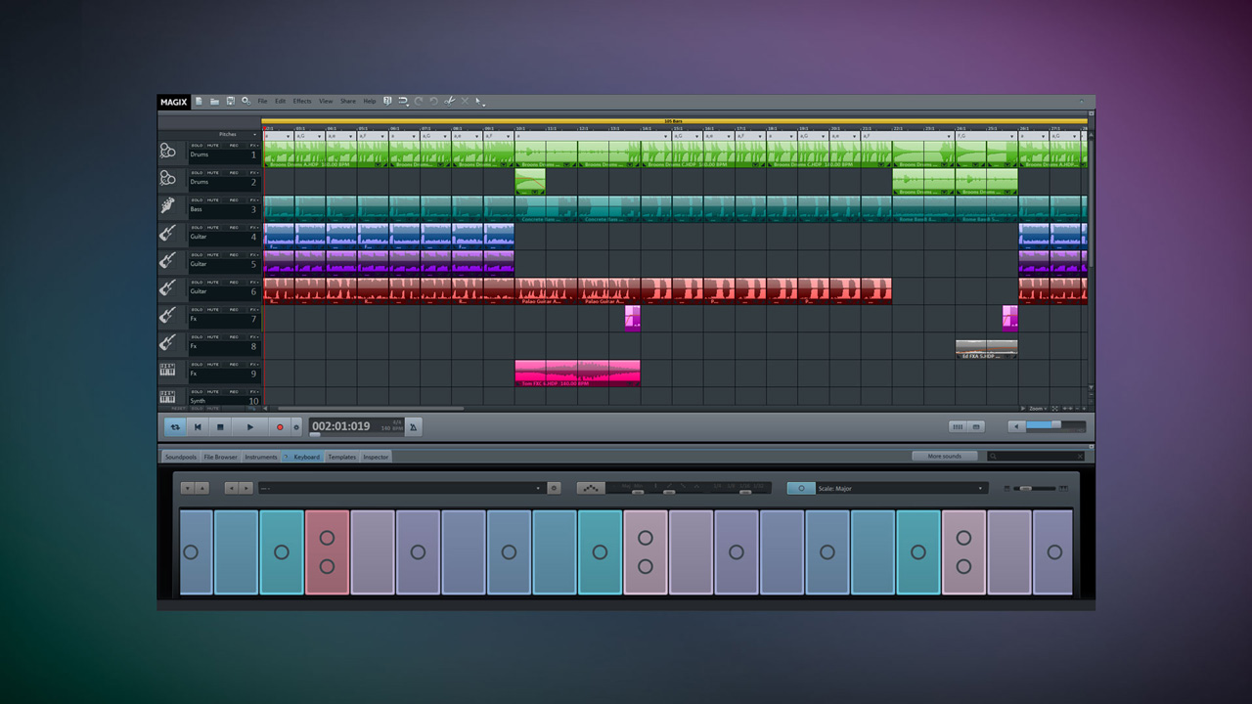Click the metronome icon in the transport bar
Screen dimensions: 1252x704
tap(412, 426)
